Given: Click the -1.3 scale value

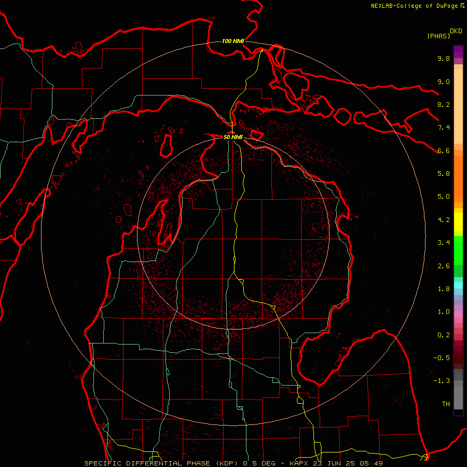Looking at the screenshot, I should 442,381.
